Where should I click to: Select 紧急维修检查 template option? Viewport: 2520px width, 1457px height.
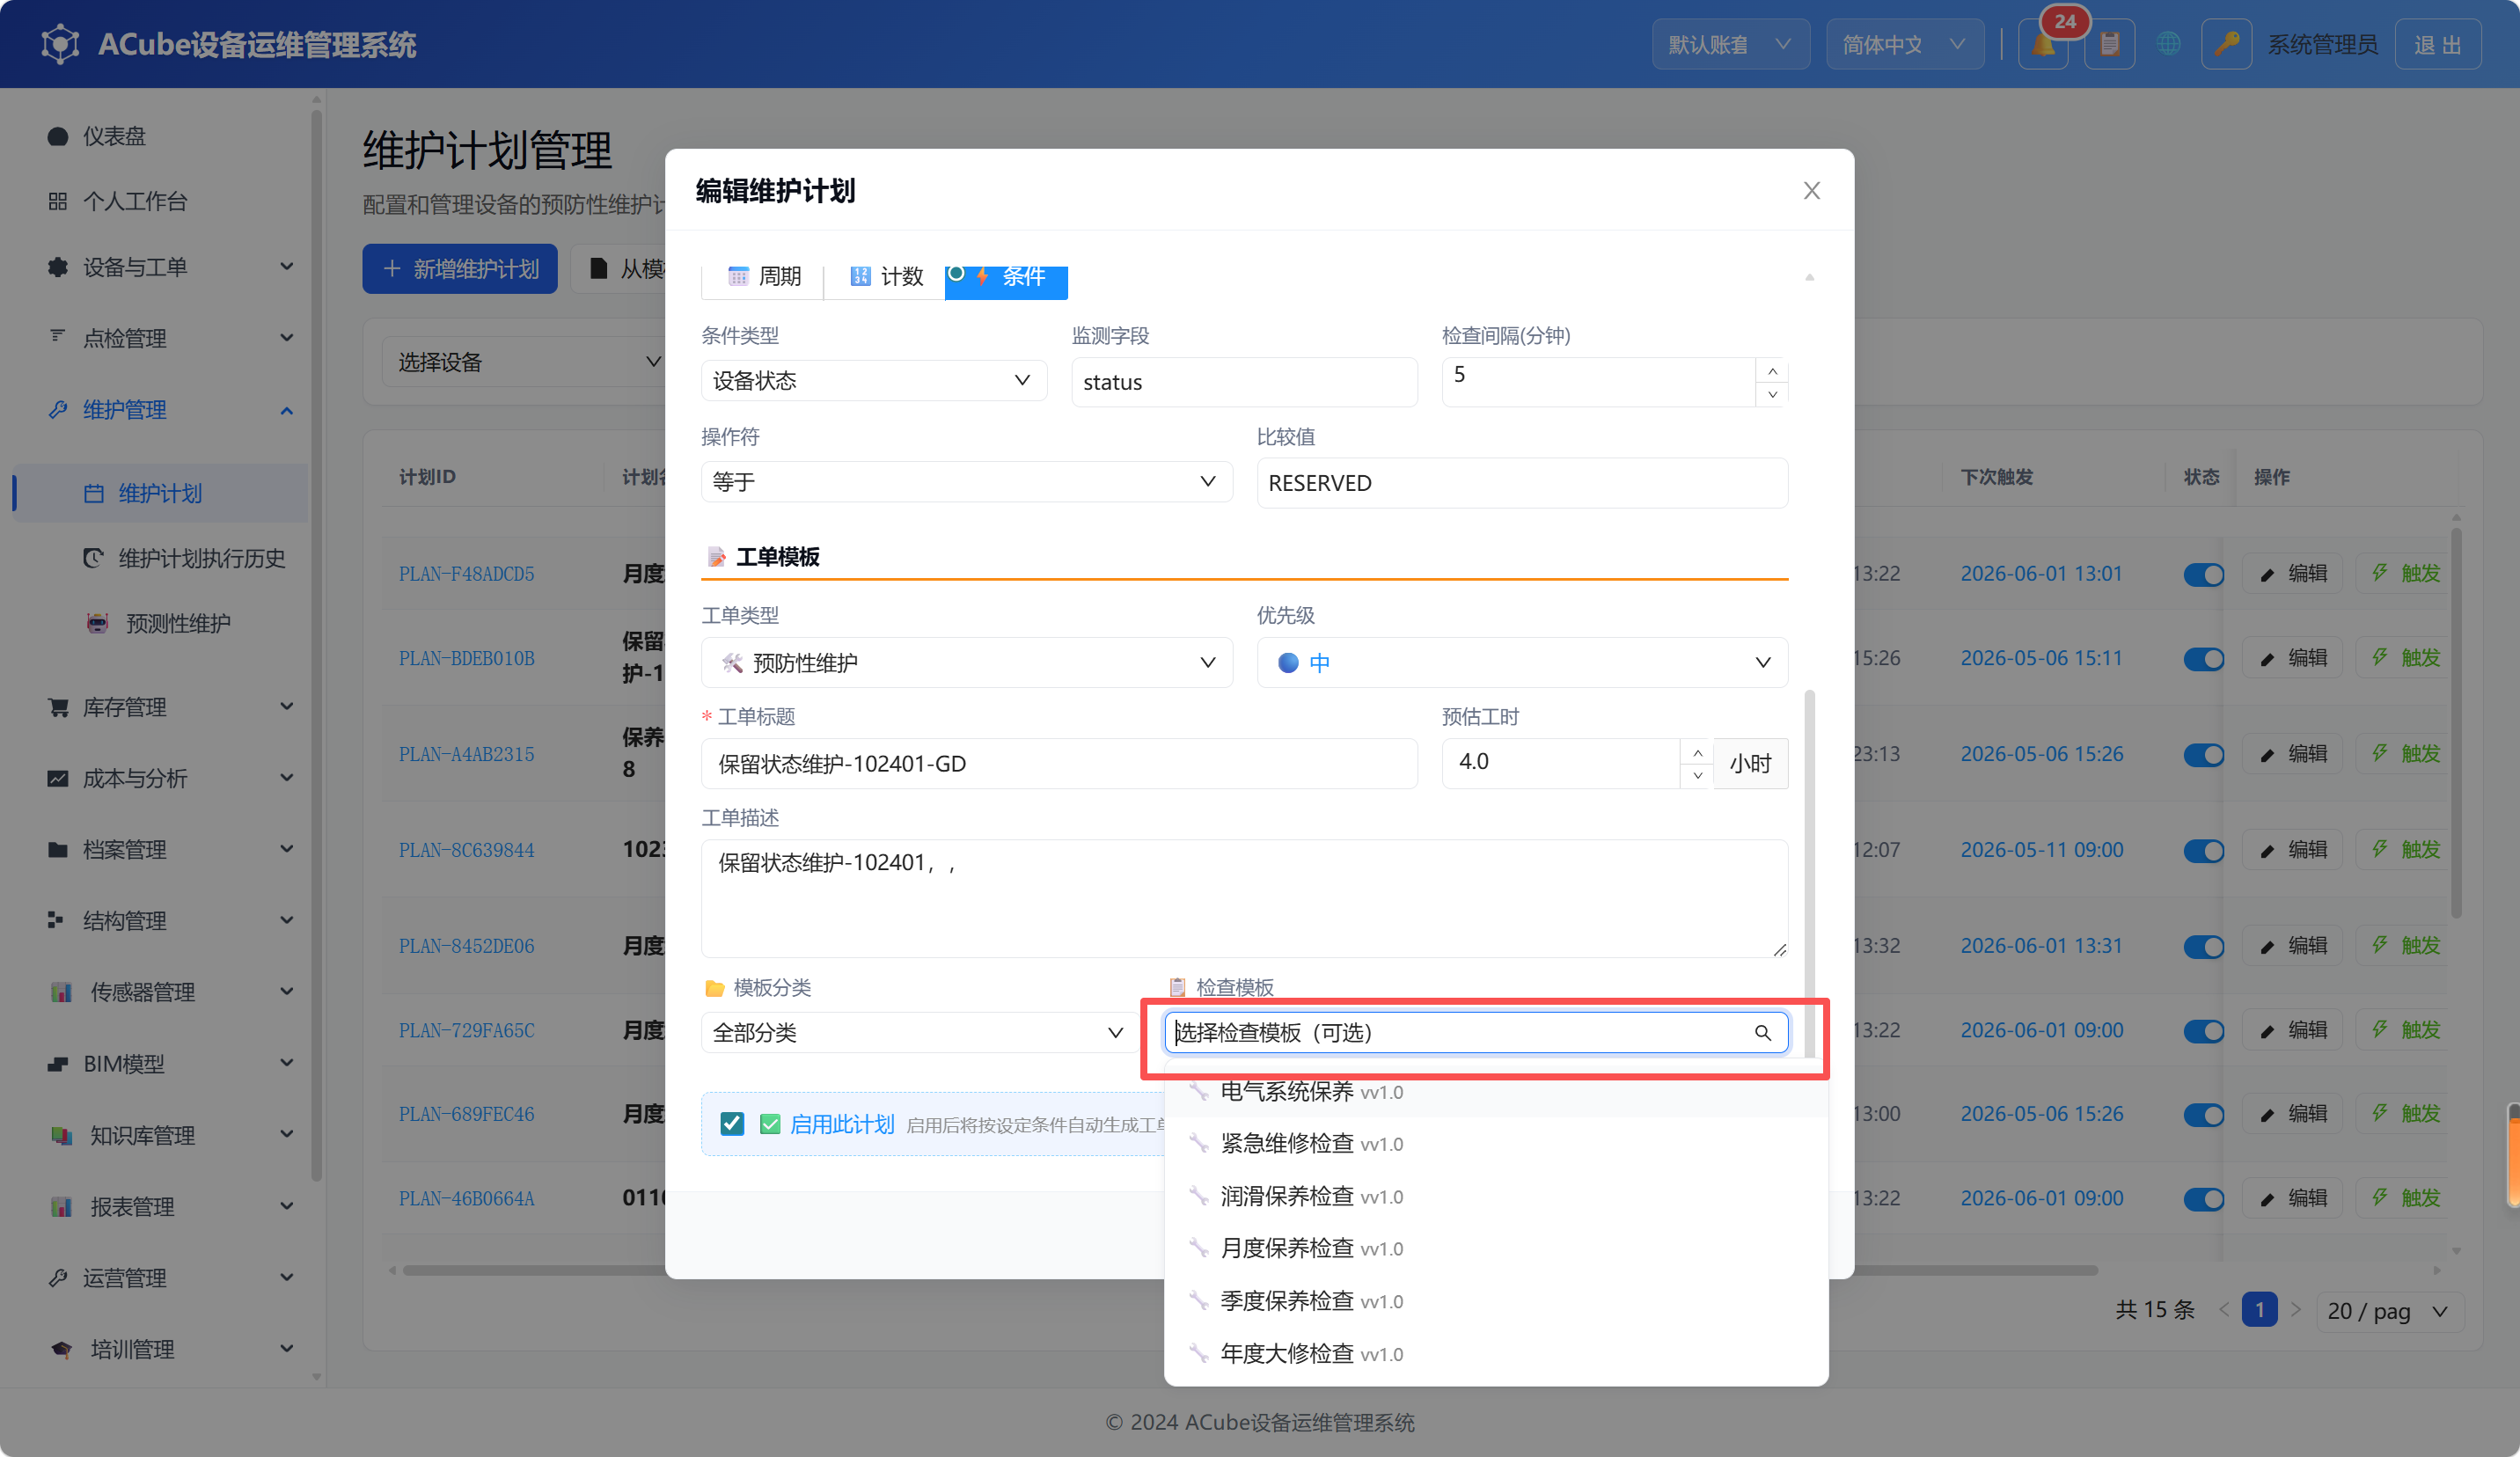(1496, 1144)
